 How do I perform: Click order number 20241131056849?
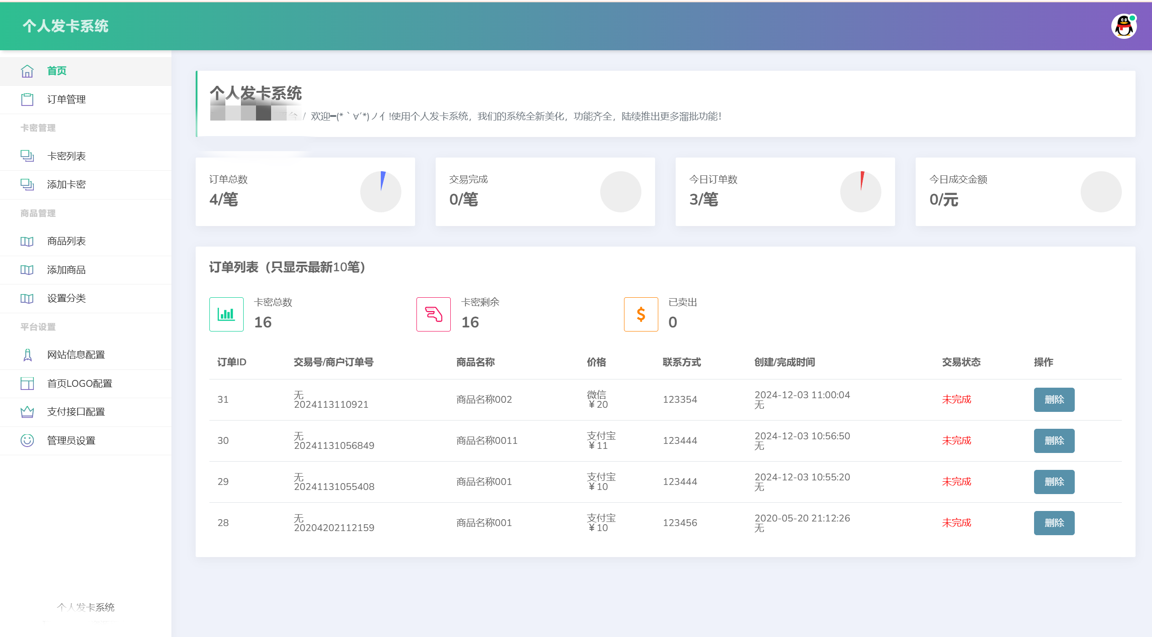pos(334,446)
